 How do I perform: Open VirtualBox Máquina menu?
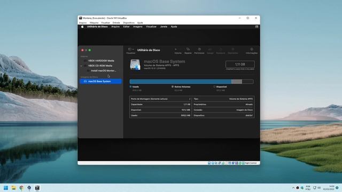coord(94,22)
